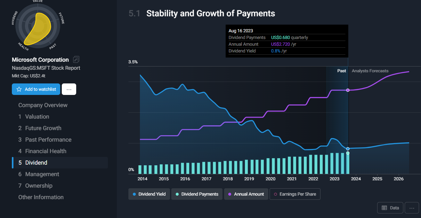This screenshot has width=421, height=218.
Task: Go to 6 Management section
Action: [x=39, y=174]
